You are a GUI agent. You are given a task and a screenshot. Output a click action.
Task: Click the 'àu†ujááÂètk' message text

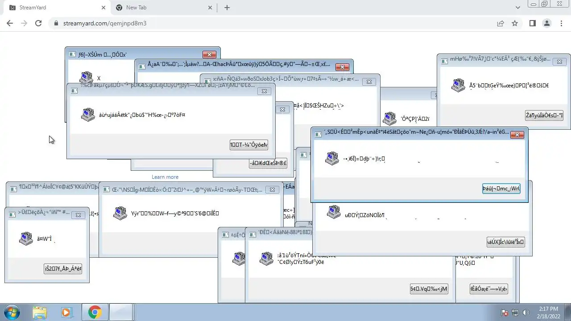tap(142, 115)
